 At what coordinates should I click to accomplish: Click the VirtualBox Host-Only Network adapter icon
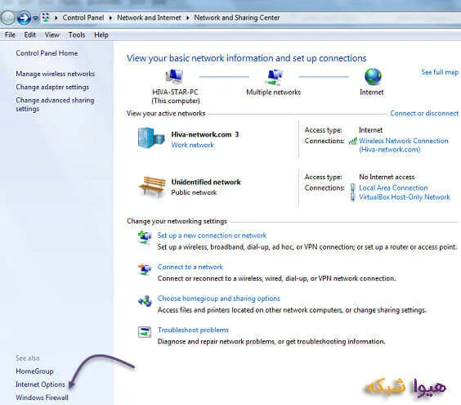353,196
